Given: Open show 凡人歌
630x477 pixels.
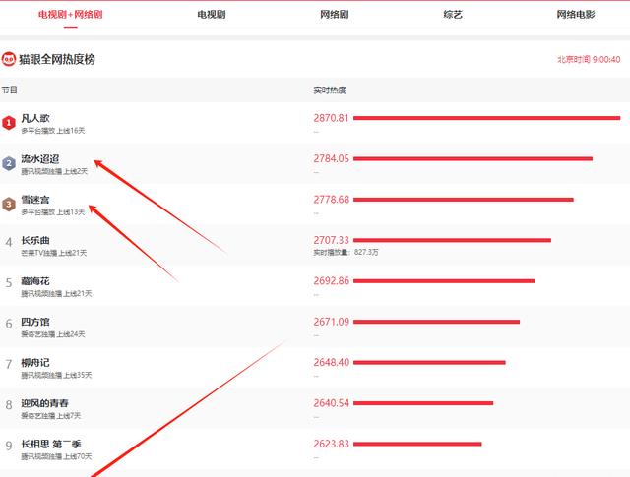Looking at the screenshot, I should coord(35,118).
